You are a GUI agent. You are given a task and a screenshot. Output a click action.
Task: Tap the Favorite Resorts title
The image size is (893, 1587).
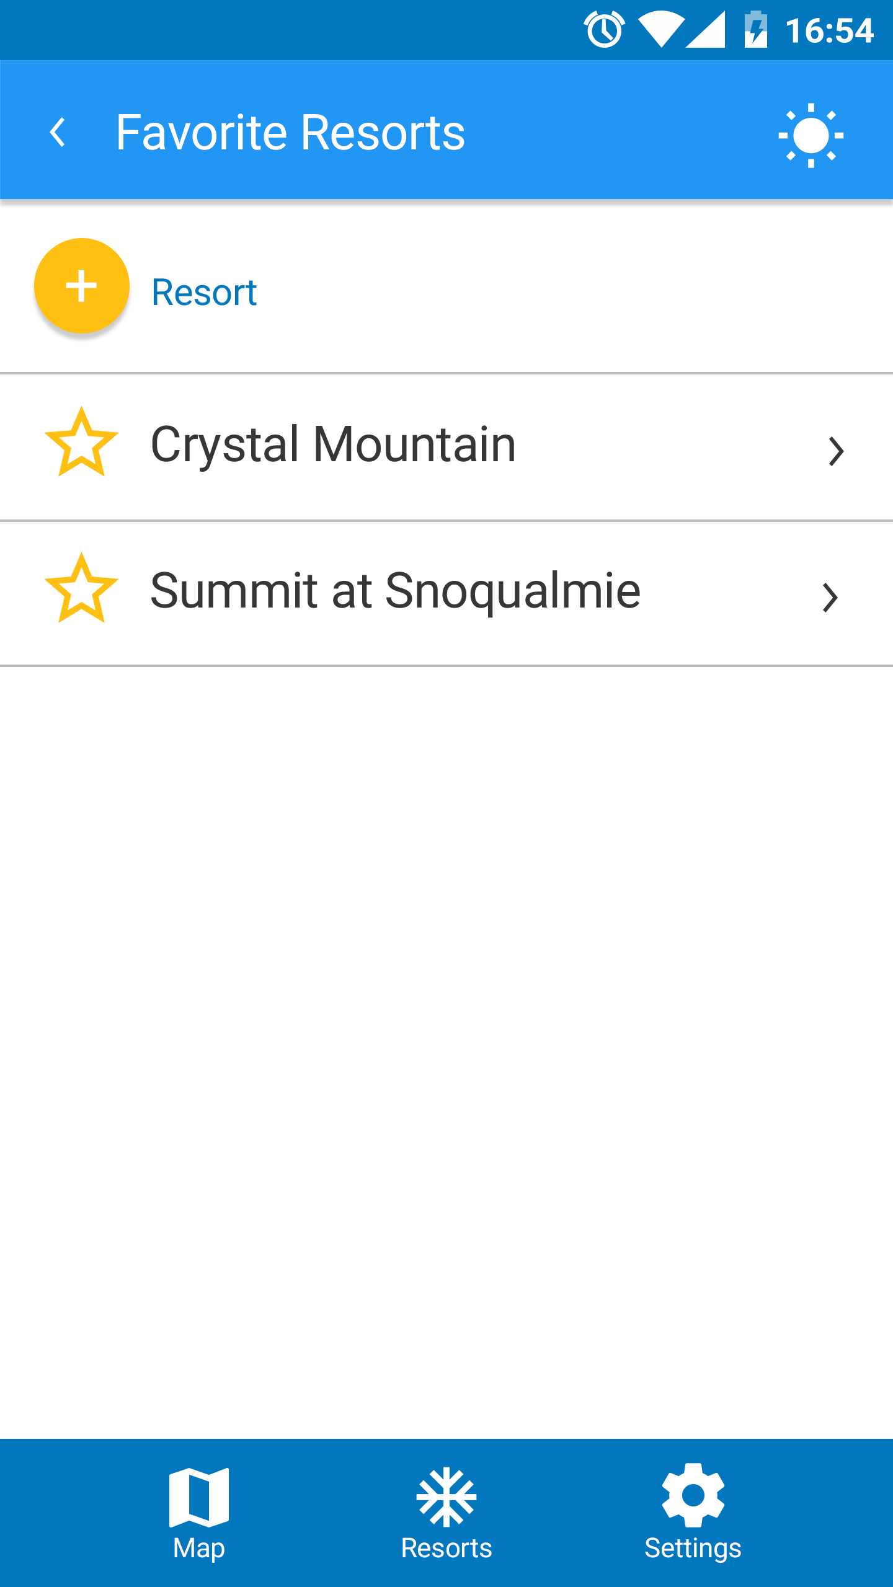[290, 132]
